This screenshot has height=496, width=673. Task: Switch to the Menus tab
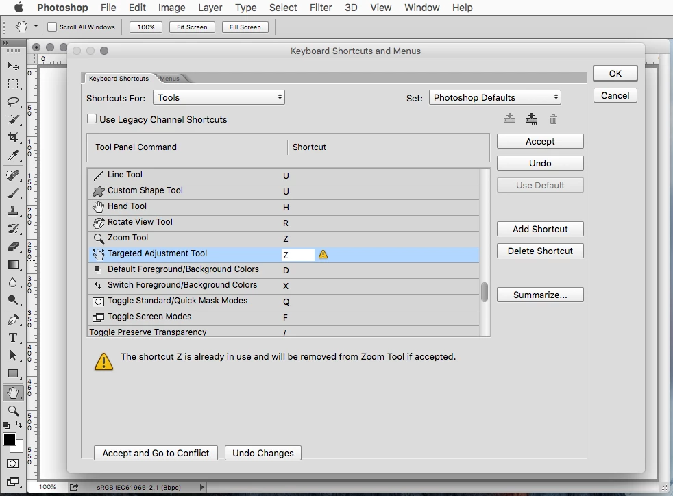point(169,79)
